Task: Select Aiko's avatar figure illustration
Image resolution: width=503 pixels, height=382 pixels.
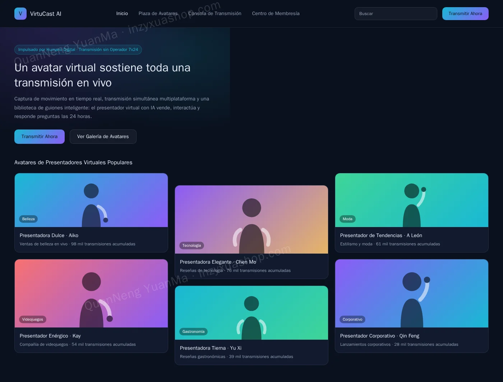Action: [95, 205]
